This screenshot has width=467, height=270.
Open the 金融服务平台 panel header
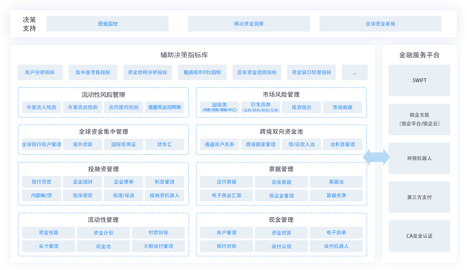click(x=419, y=55)
